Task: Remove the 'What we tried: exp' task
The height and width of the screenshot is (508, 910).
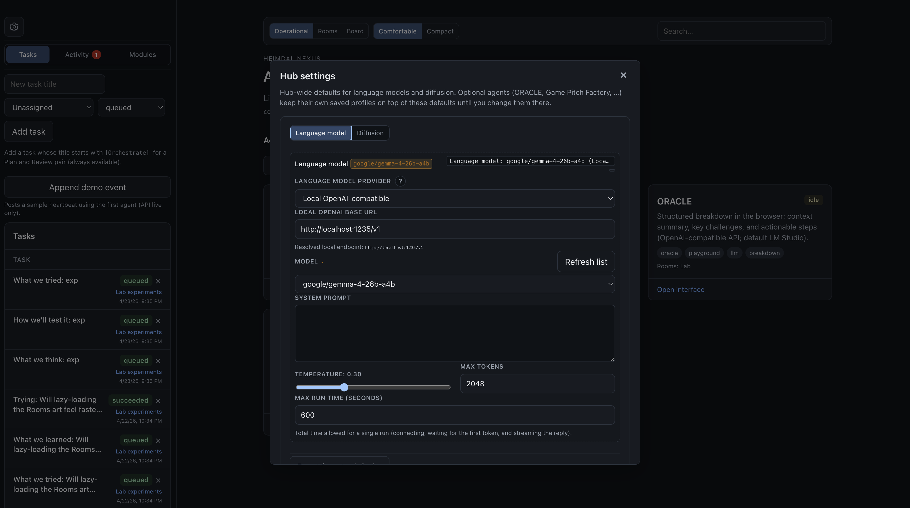Action: 158,281
